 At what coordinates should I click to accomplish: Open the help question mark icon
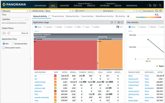click(160, 11)
